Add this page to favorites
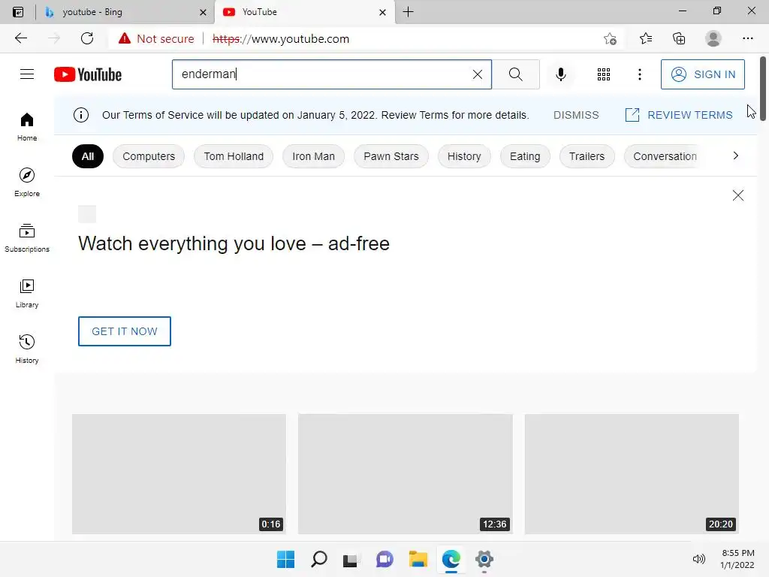 pos(610,38)
